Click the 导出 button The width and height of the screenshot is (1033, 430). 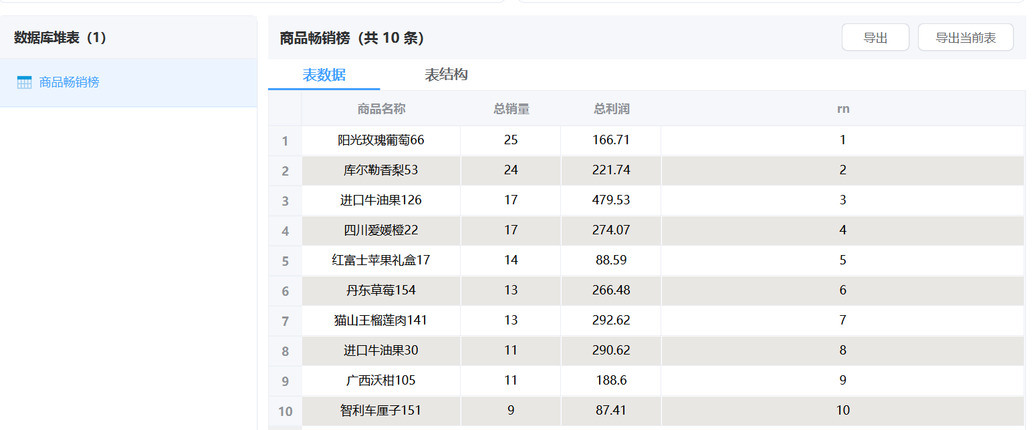pyautogui.click(x=875, y=38)
